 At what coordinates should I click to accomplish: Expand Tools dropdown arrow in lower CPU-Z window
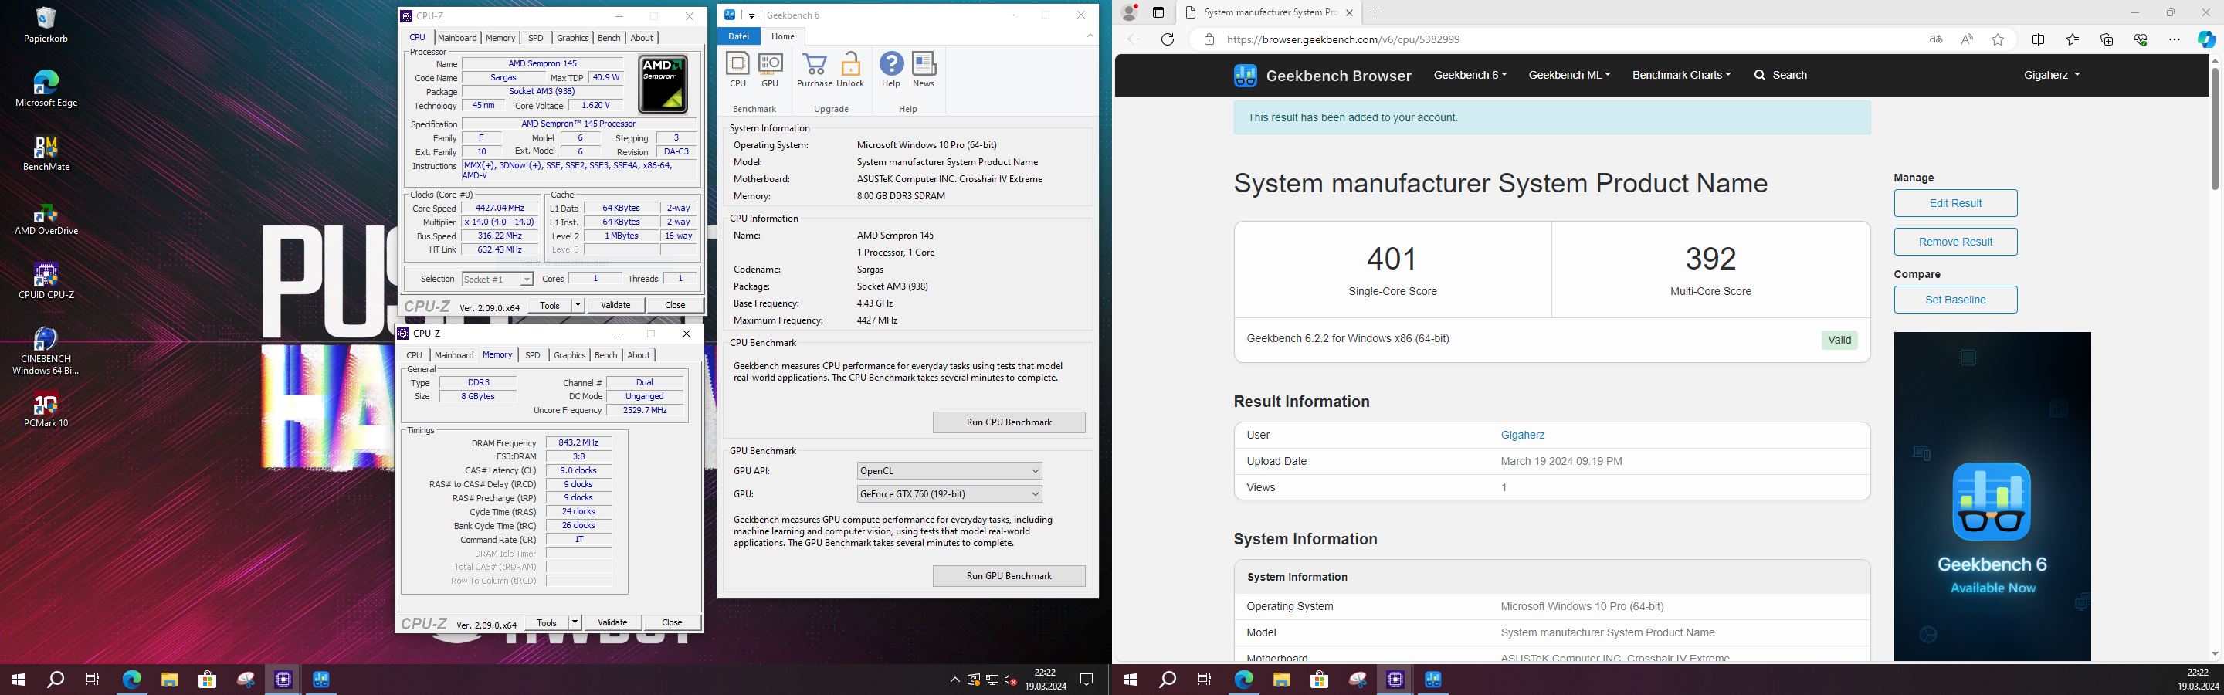tap(575, 622)
